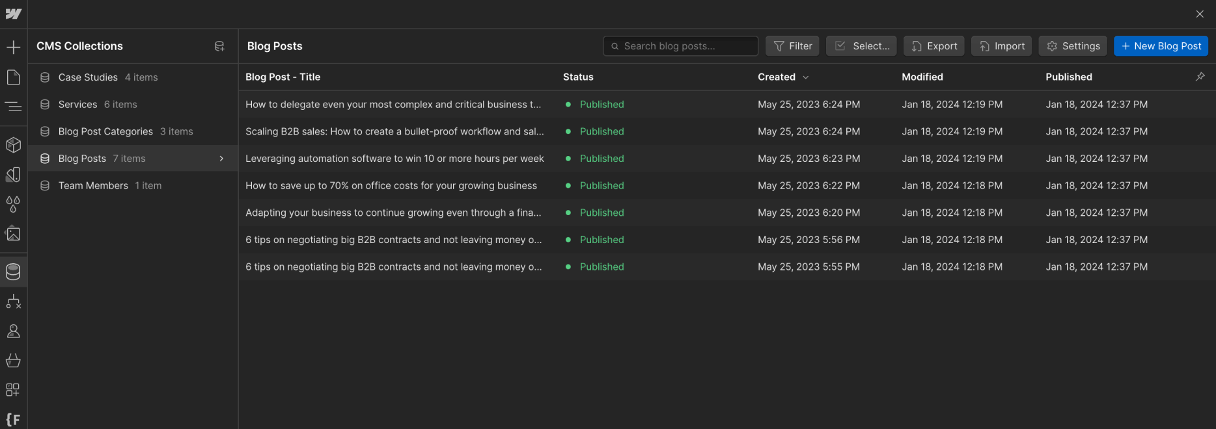Click the Status column header
This screenshot has height=429, width=1216.
tap(578, 77)
